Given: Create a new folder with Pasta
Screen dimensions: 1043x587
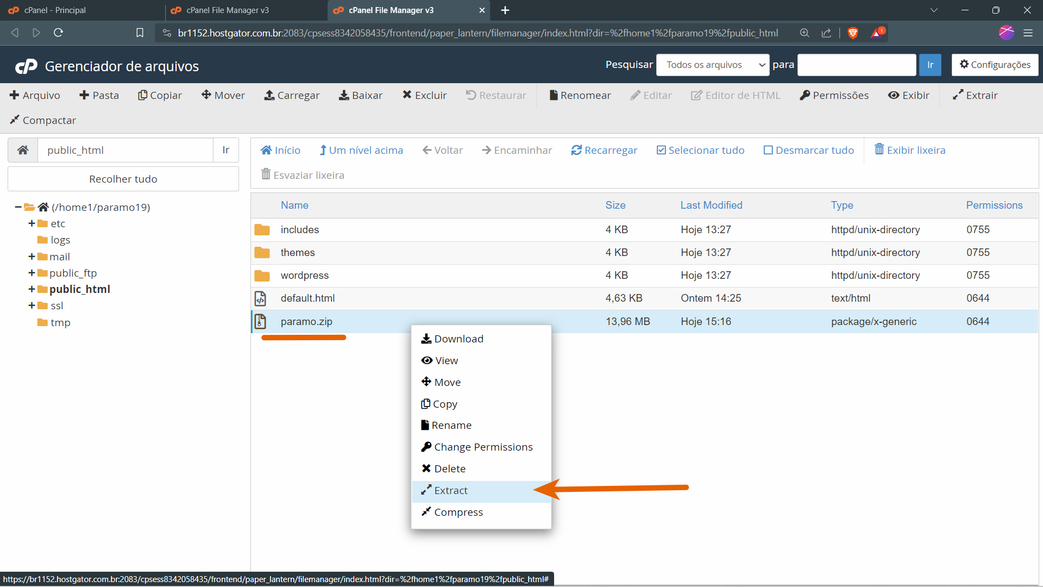Looking at the screenshot, I should coord(99,95).
